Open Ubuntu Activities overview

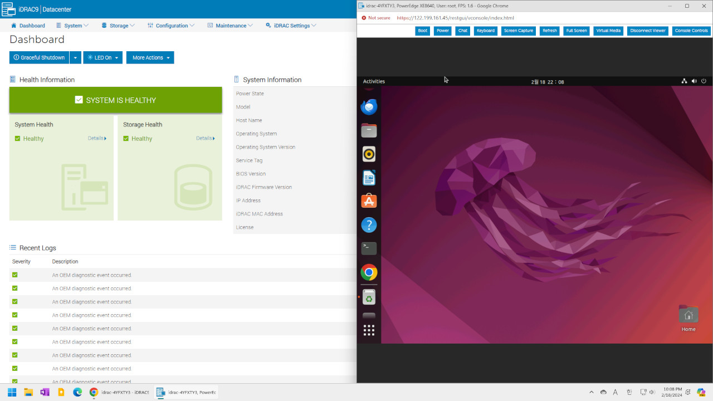click(x=374, y=81)
